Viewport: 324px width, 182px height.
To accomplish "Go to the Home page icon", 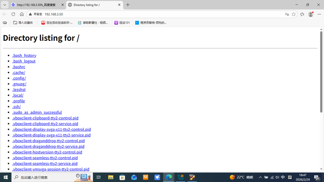I will [22, 14].
